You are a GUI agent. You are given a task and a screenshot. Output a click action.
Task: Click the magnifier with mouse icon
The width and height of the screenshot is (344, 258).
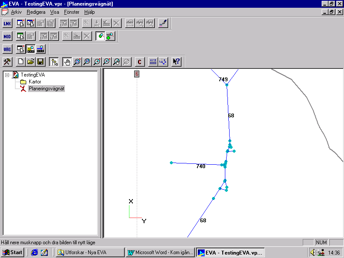point(117,62)
